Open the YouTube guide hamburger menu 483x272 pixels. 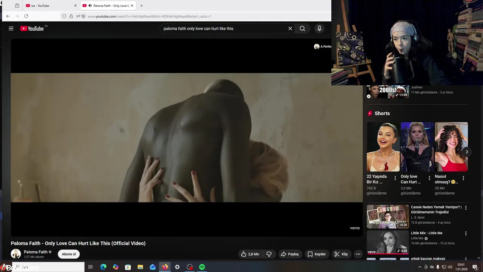coord(11,28)
